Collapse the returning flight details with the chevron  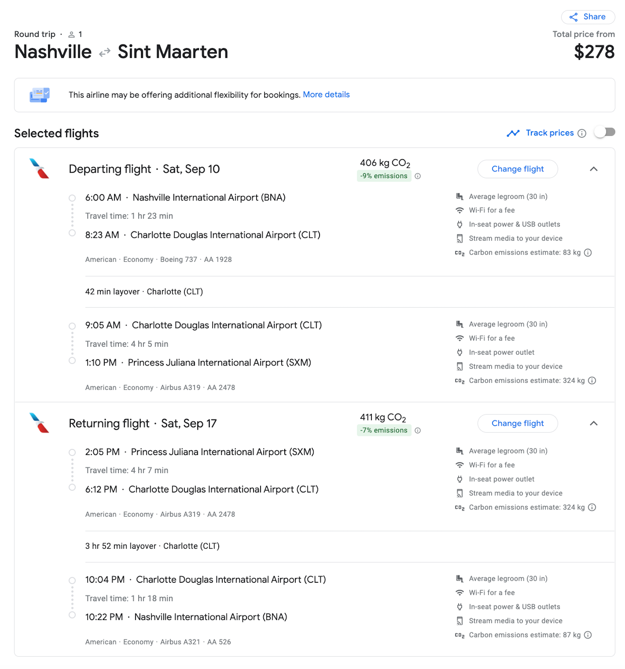pos(593,423)
